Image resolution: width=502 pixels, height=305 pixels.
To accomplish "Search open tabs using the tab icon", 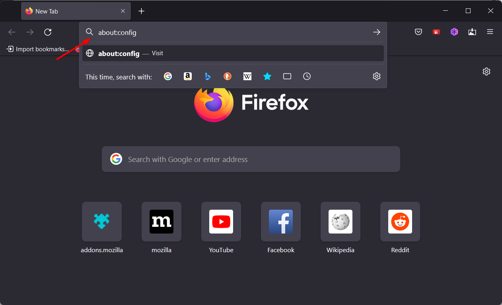I will click(x=287, y=76).
